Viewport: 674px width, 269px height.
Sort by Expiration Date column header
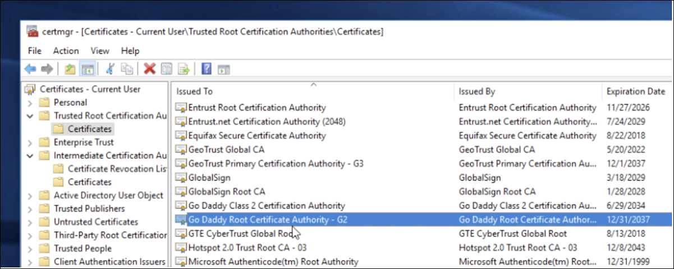(x=635, y=91)
